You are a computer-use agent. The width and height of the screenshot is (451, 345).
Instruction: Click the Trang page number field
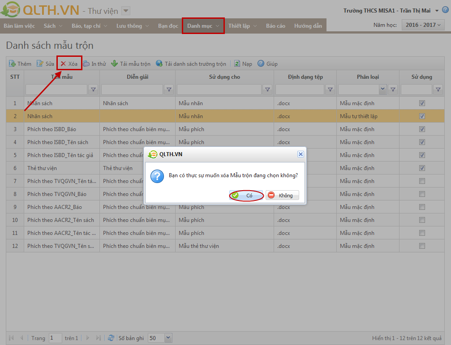tap(55, 338)
